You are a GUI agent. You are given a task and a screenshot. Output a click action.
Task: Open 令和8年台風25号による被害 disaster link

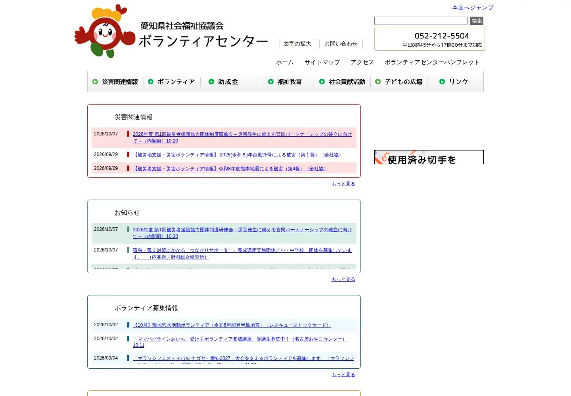tap(238, 155)
